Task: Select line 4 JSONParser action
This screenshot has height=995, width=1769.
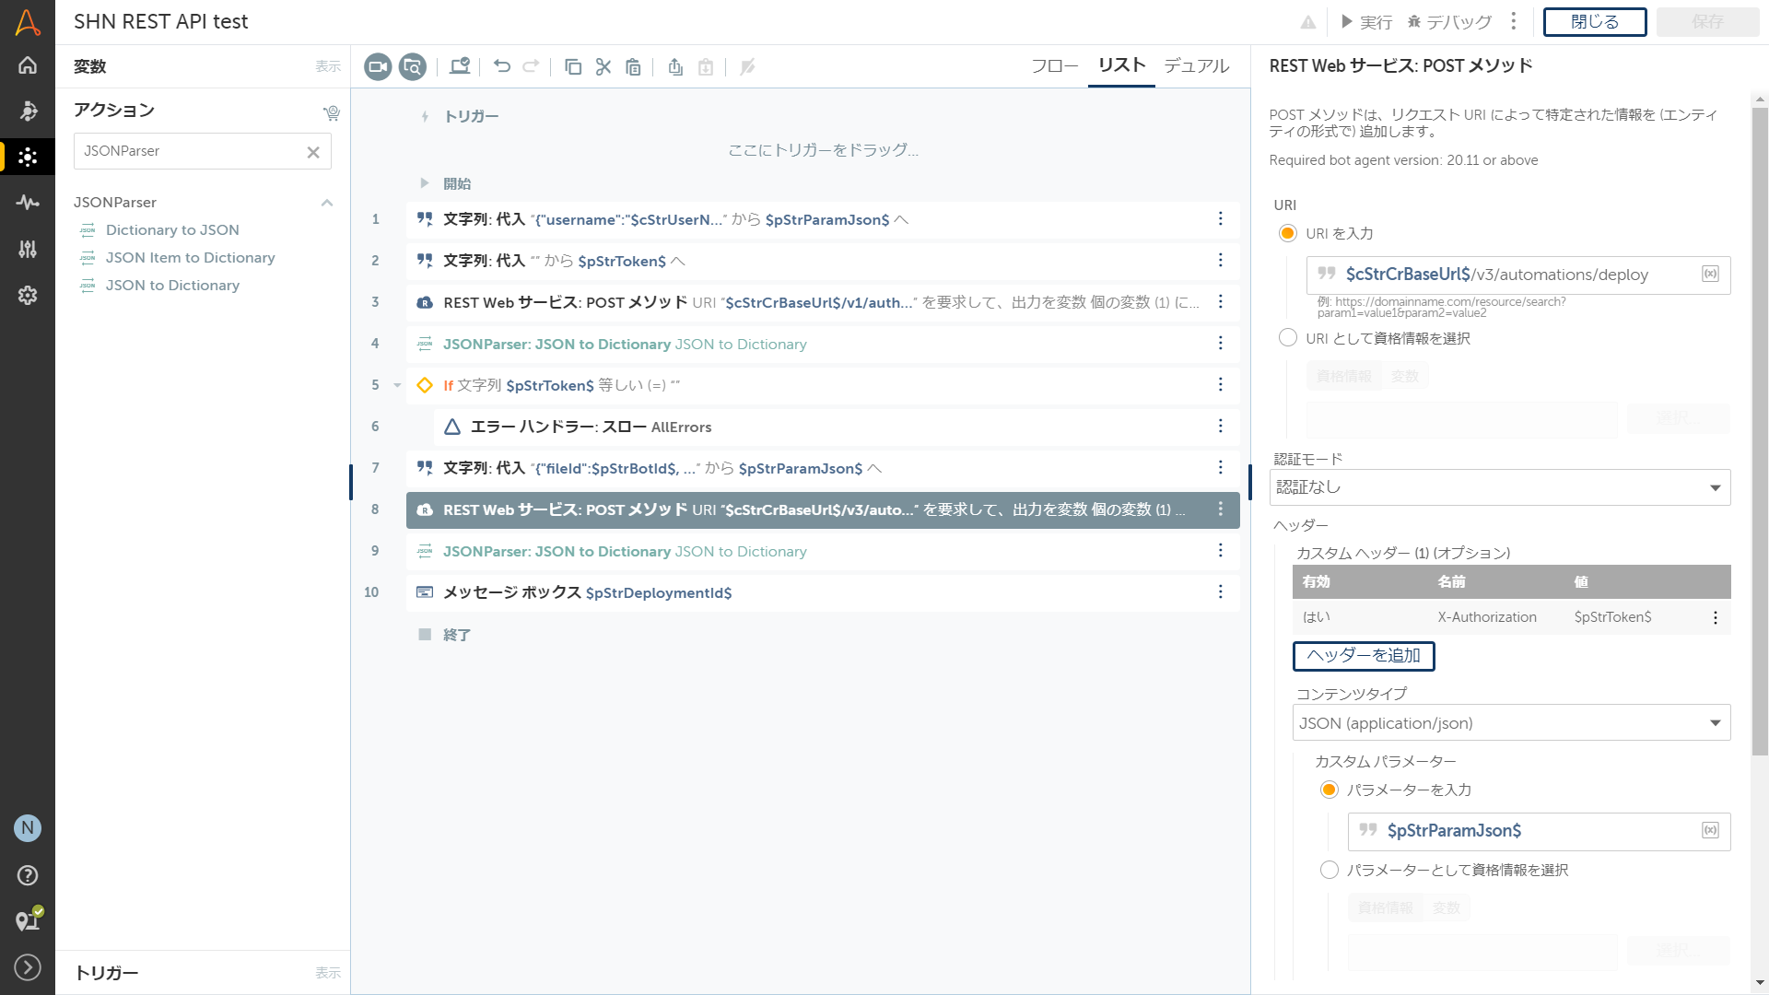Action: pos(823,344)
